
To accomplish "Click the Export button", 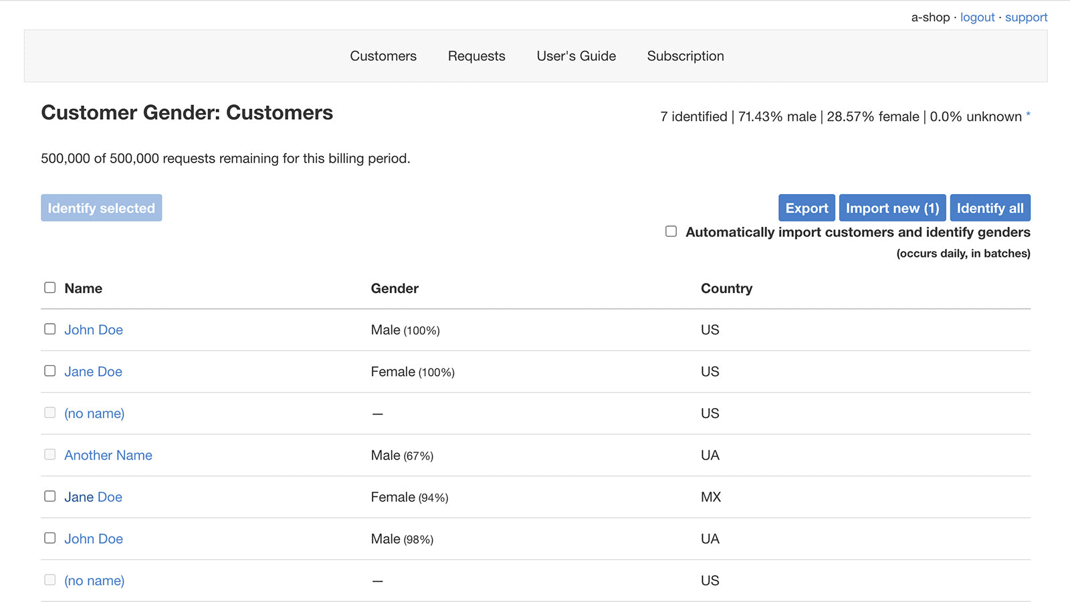I will (807, 207).
